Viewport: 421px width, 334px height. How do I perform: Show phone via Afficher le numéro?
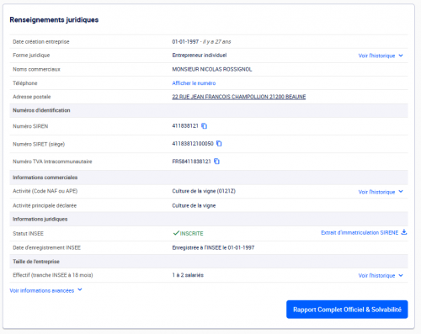[x=194, y=83]
